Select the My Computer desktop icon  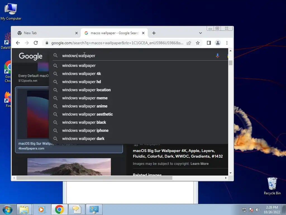click(11, 11)
